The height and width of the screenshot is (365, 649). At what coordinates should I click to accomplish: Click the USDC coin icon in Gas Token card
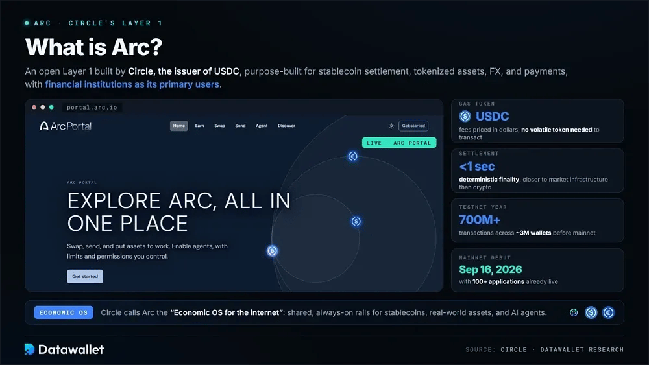465,116
